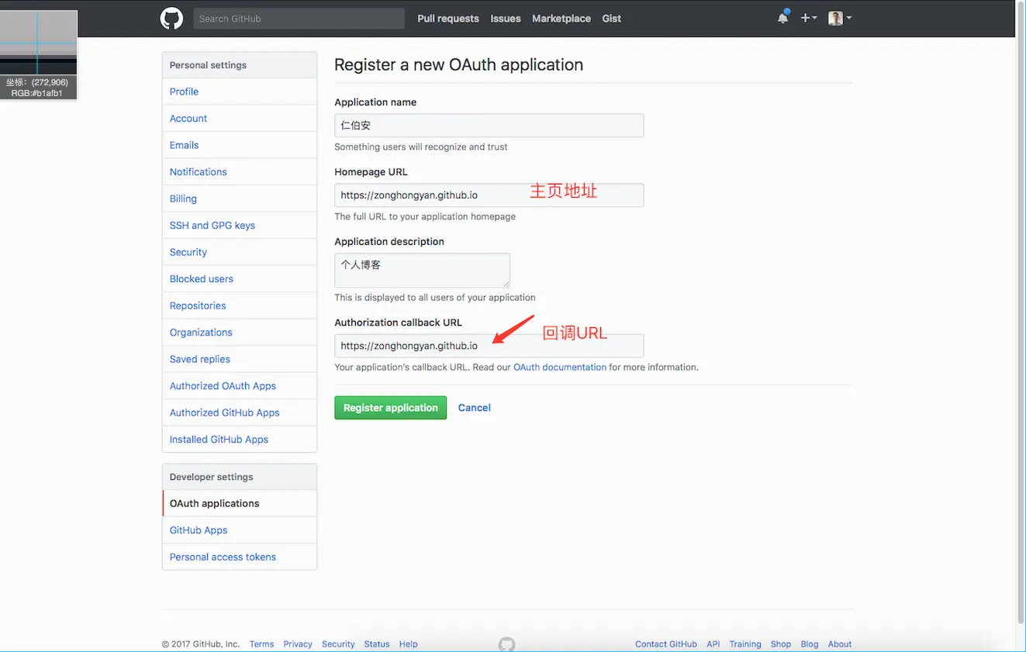The width and height of the screenshot is (1026, 652).
Task: Open Blocked users page
Action: click(x=239, y=279)
